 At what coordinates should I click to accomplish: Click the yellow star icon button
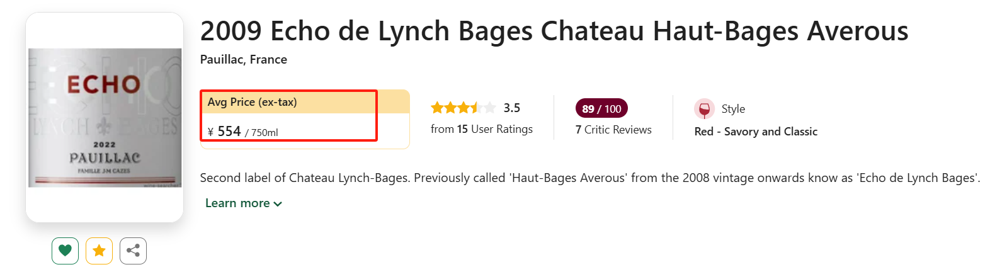coord(99,251)
